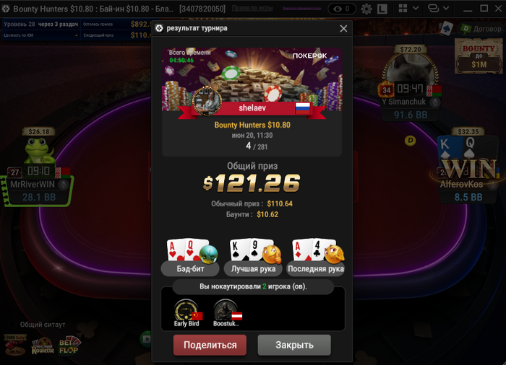Viewport: 506px width, 365px height.
Task: Open the Bet on Flop icon
Action: pyautogui.click(x=69, y=345)
